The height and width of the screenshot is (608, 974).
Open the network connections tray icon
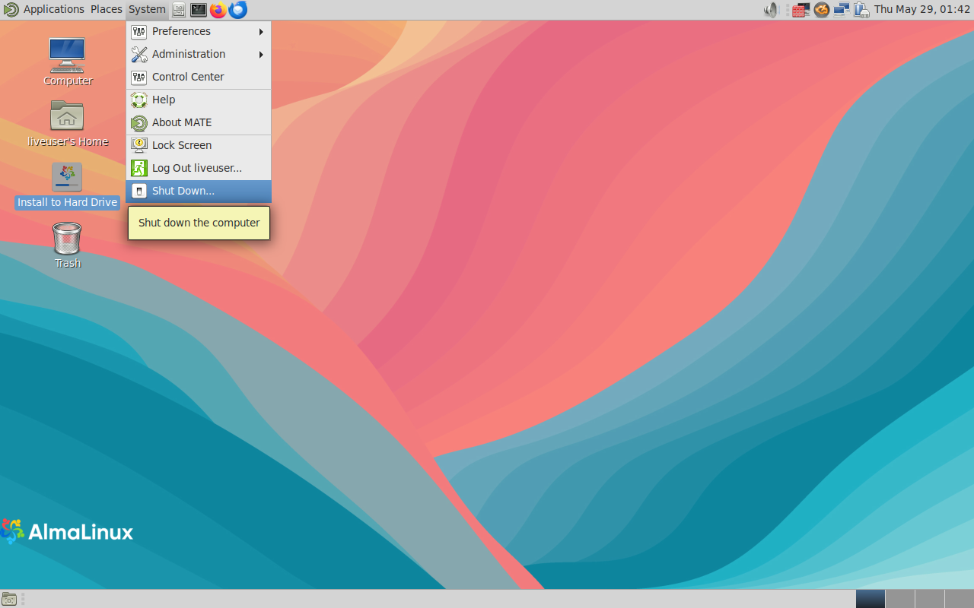pyautogui.click(x=842, y=10)
